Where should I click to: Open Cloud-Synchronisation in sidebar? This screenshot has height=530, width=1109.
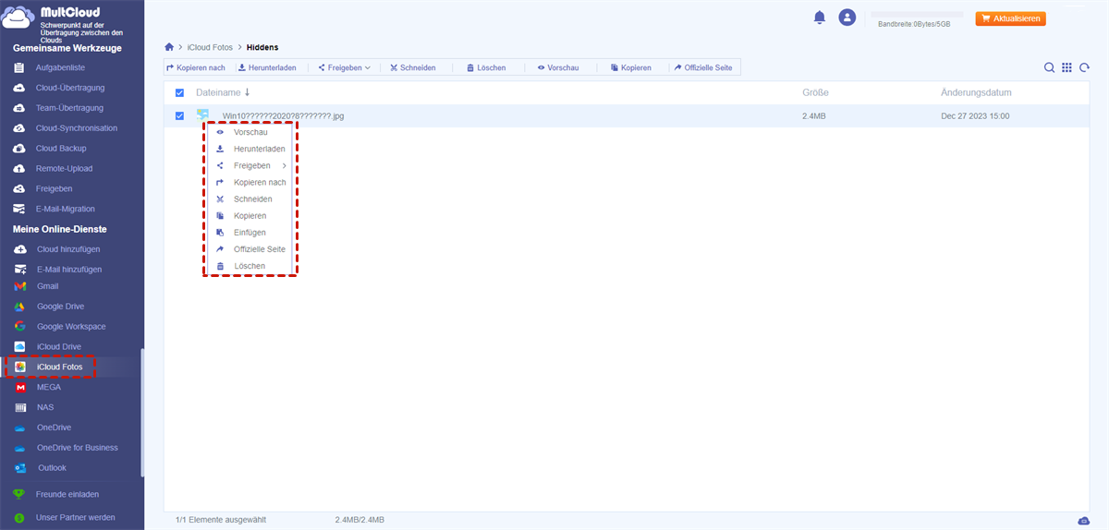click(x=76, y=128)
